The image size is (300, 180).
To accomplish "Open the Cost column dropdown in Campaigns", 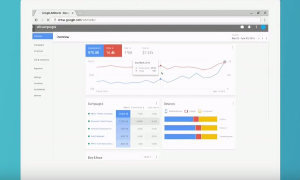I will (x=126, y=108).
